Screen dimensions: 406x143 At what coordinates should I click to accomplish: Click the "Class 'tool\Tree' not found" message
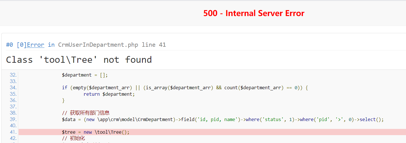point(79,60)
